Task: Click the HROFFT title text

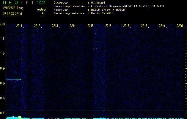Action: coord(18,2)
